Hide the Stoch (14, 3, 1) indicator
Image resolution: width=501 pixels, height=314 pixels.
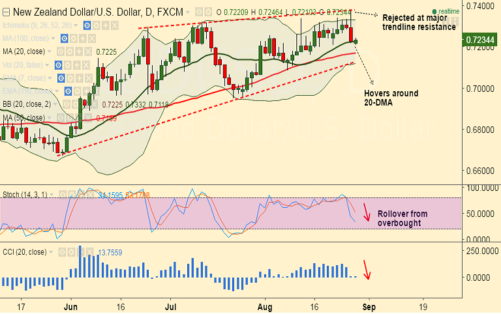pyautogui.click(x=63, y=195)
